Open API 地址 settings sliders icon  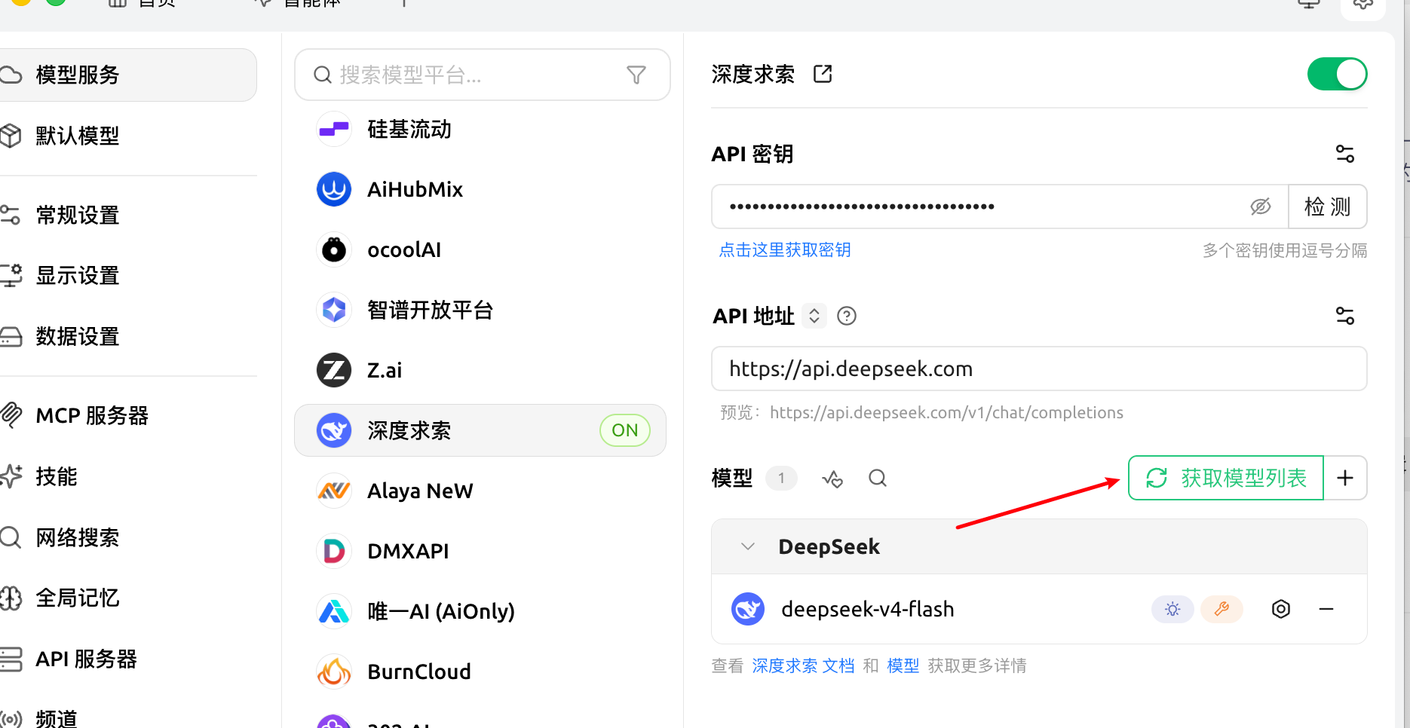click(x=1345, y=316)
